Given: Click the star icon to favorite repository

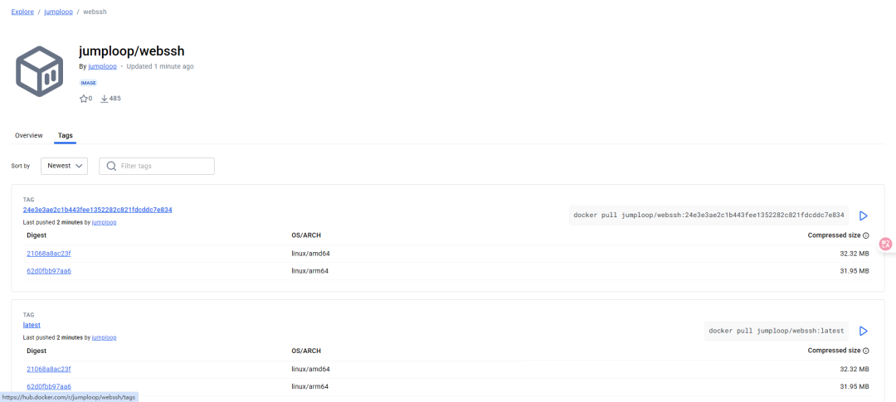Looking at the screenshot, I should (x=83, y=99).
